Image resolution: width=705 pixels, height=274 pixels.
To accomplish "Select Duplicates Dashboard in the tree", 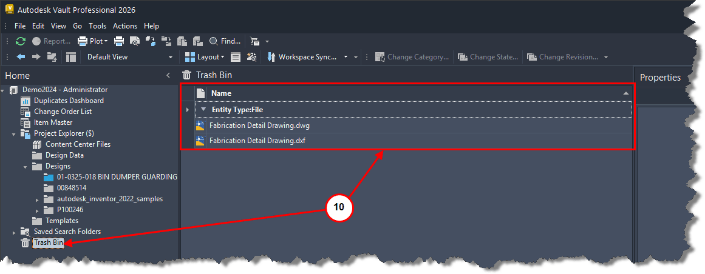I will pyautogui.click(x=69, y=101).
